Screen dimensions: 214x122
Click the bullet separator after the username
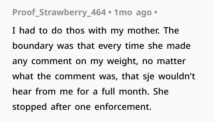tap(111, 13)
